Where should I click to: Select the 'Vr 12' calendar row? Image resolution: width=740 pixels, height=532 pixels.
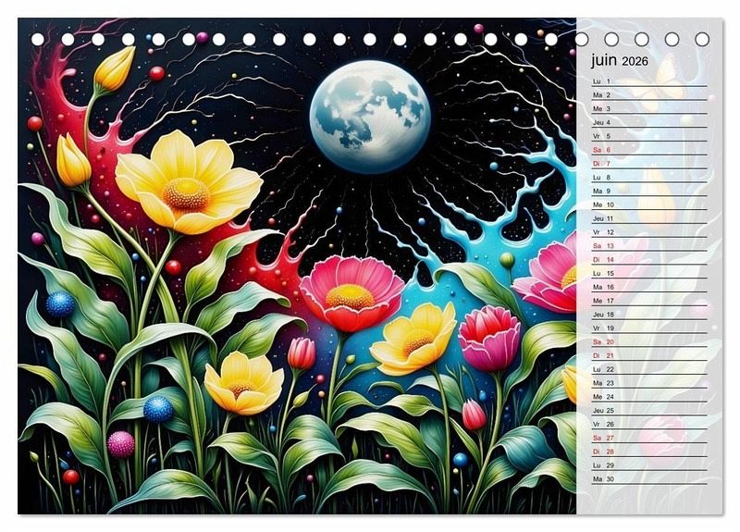coord(650,232)
